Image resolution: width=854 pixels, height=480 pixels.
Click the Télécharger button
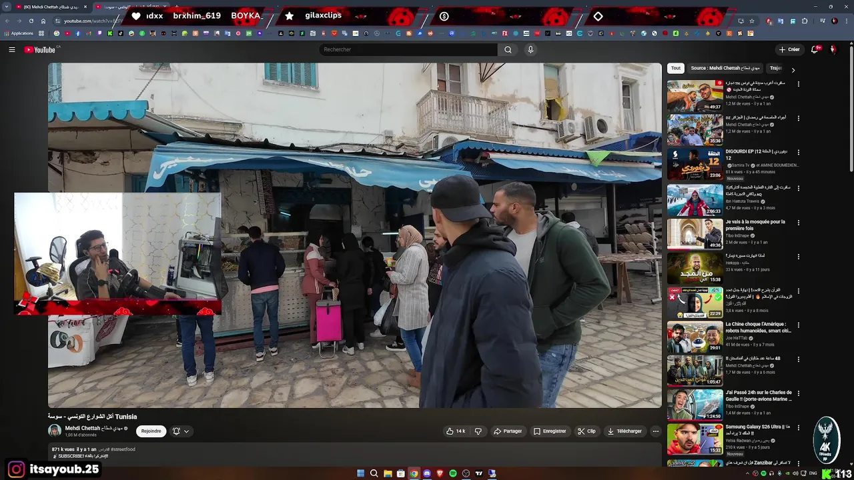tap(624, 431)
